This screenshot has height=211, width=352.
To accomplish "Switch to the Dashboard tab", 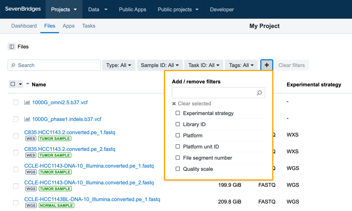I will [24, 26].
